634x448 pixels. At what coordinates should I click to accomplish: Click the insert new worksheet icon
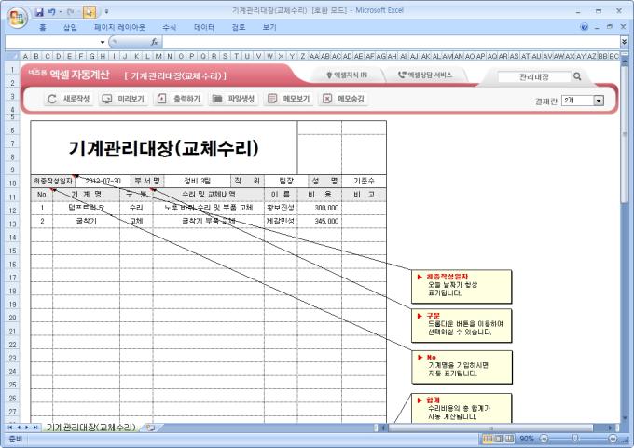(x=151, y=428)
